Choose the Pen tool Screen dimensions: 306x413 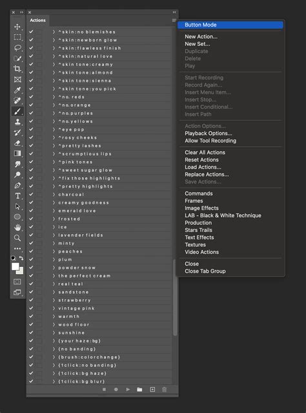(17, 185)
